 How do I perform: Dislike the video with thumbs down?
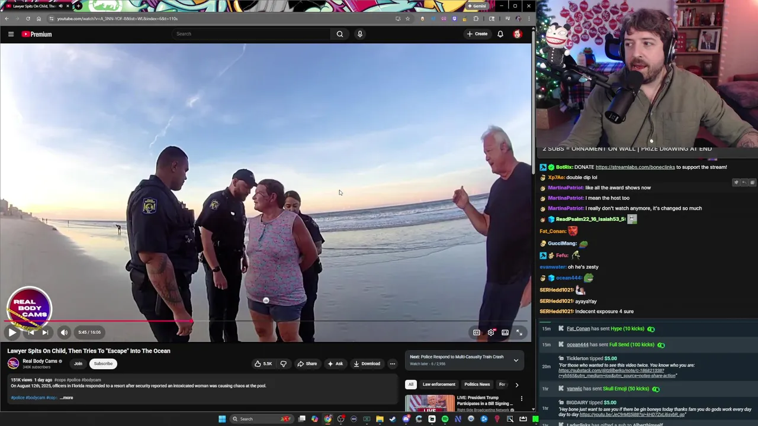point(283,364)
